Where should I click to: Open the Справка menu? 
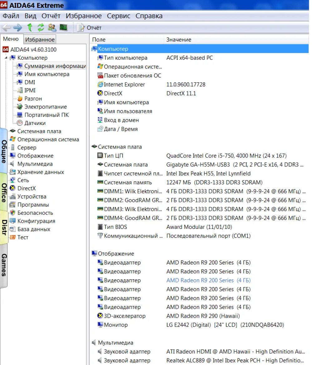point(149,16)
